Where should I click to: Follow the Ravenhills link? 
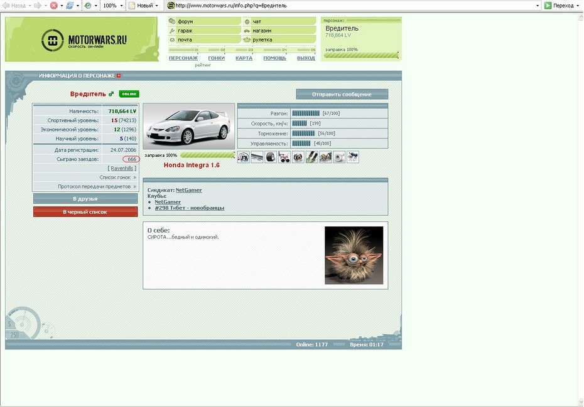pyautogui.click(x=123, y=169)
